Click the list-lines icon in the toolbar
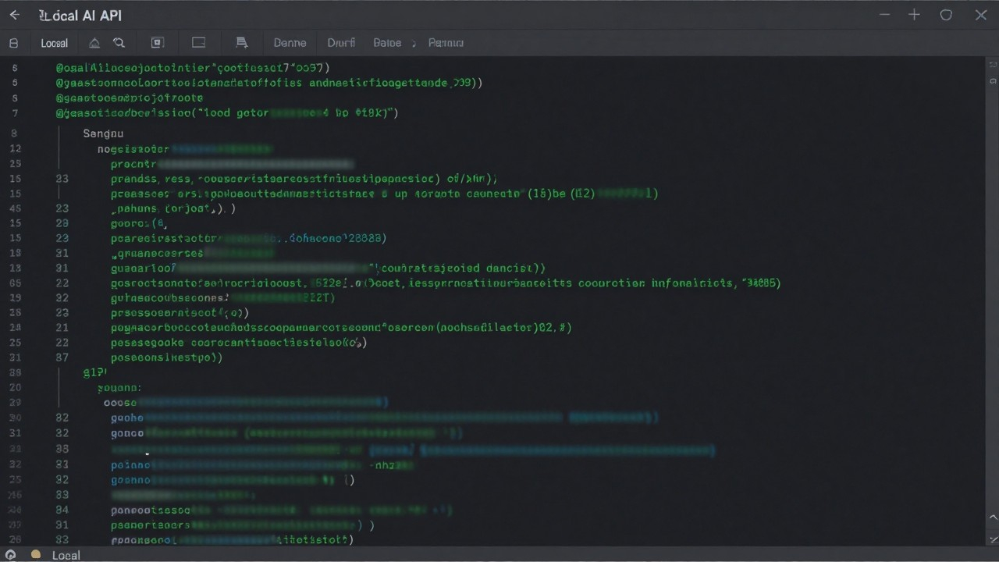Viewport: 999px width, 562px height. point(242,43)
